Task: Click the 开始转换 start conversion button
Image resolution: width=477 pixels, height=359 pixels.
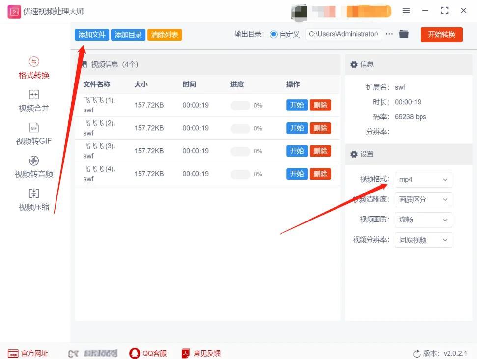Action: (x=441, y=34)
